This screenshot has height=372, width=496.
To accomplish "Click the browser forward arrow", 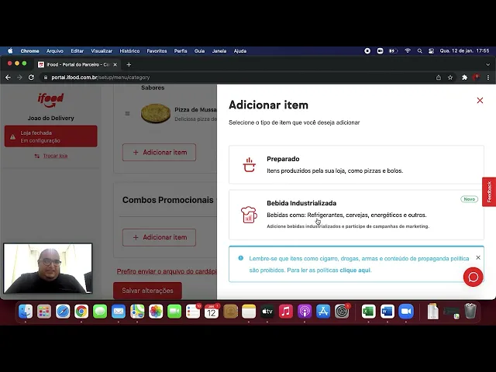I will coord(19,77).
